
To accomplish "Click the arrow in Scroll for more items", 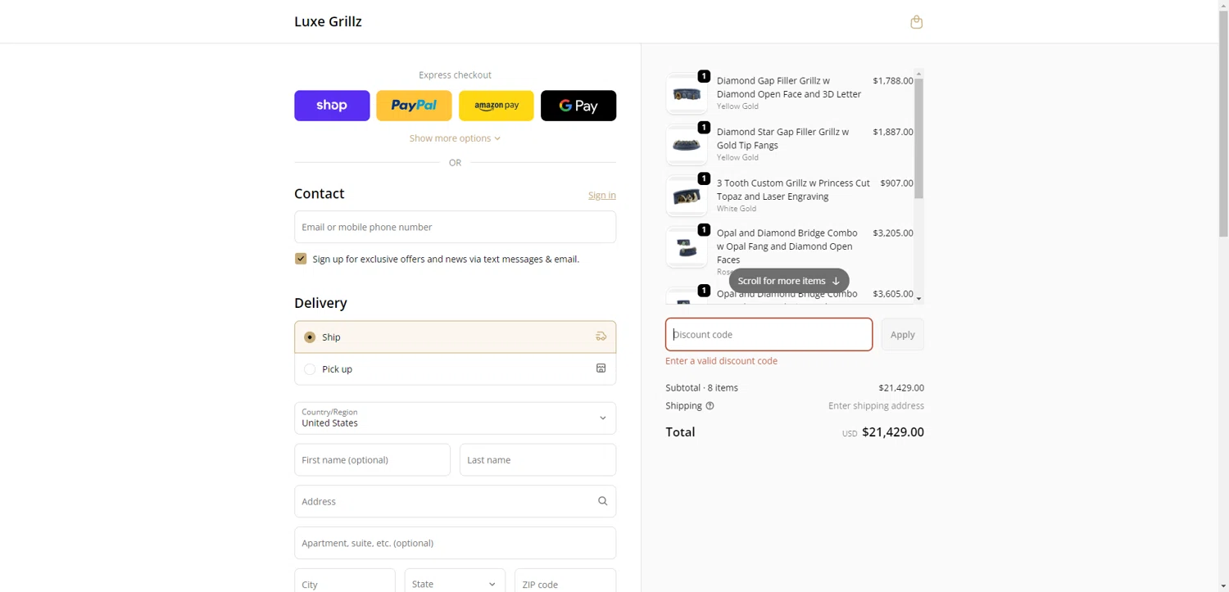I will click(836, 281).
